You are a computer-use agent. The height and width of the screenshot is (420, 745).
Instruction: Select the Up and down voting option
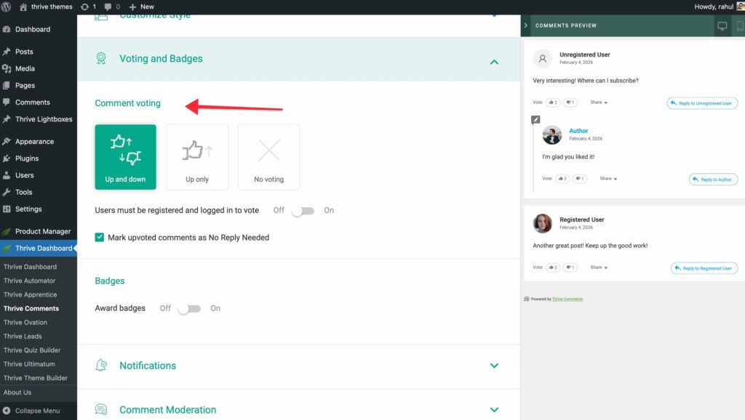click(x=125, y=156)
